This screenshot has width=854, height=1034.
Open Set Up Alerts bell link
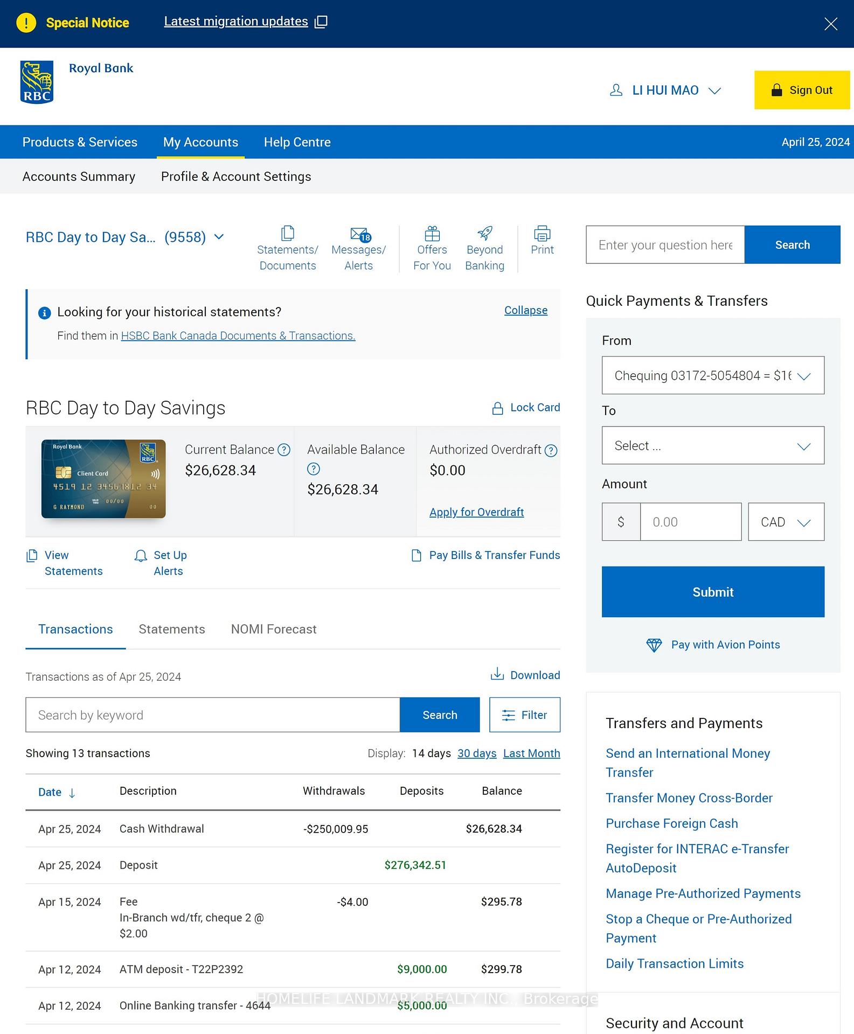point(161,563)
